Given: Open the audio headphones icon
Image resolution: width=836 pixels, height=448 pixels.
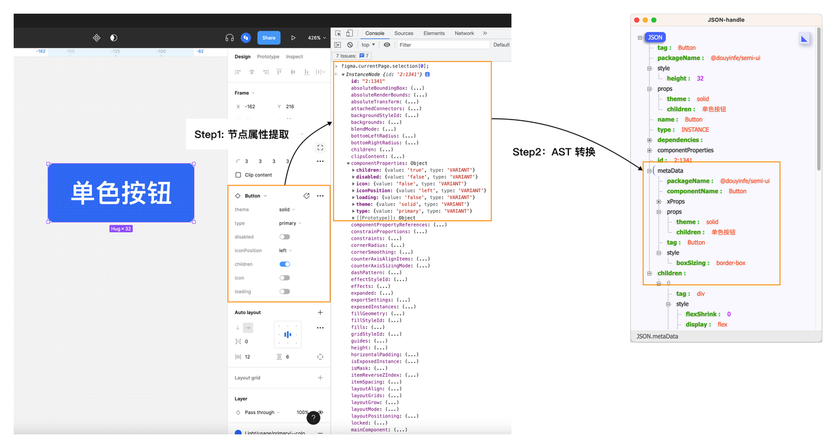Looking at the screenshot, I should click(229, 38).
